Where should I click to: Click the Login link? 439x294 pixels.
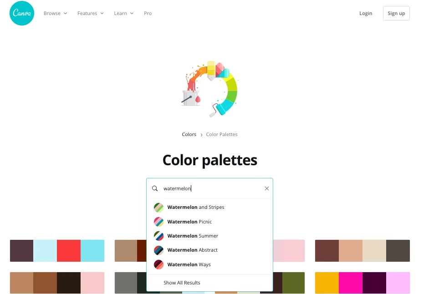point(366,13)
